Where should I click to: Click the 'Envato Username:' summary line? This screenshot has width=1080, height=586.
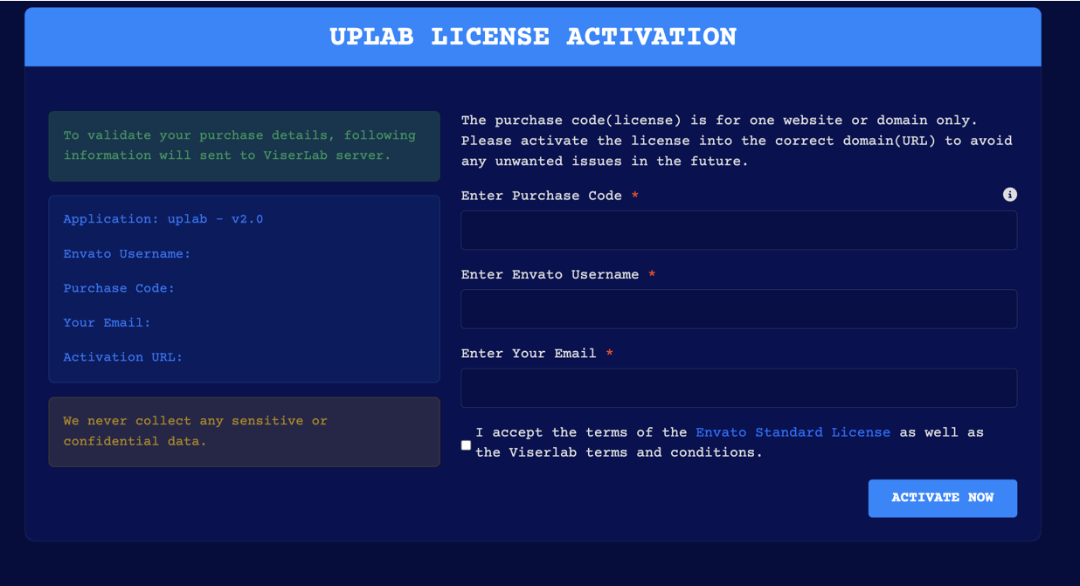pyautogui.click(x=127, y=254)
